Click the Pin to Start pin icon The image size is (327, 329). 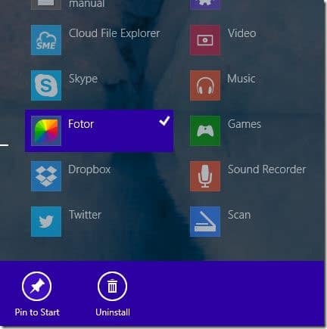tap(37, 287)
